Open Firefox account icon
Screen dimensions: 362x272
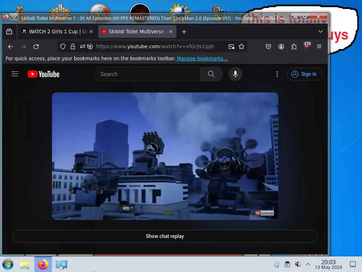281,46
